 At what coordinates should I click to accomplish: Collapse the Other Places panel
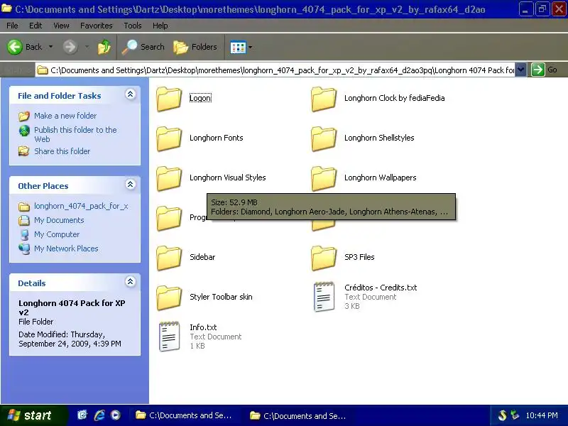[x=130, y=185]
